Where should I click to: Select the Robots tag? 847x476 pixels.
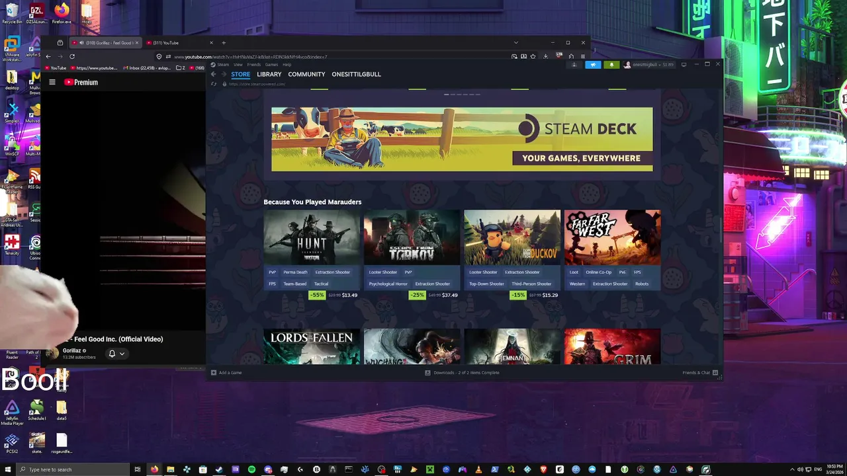642,284
